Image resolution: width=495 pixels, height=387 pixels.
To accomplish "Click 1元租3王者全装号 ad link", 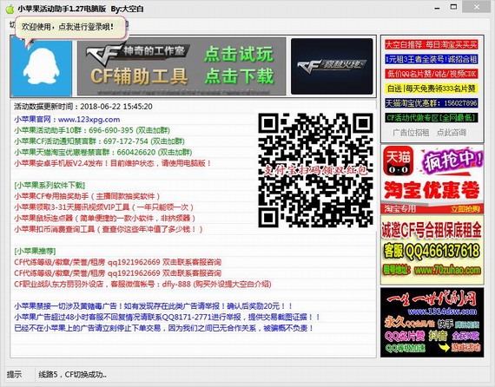I will click(432, 59).
